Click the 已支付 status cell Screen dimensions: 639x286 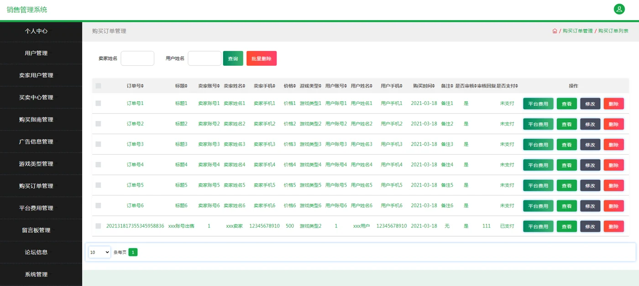click(x=507, y=226)
